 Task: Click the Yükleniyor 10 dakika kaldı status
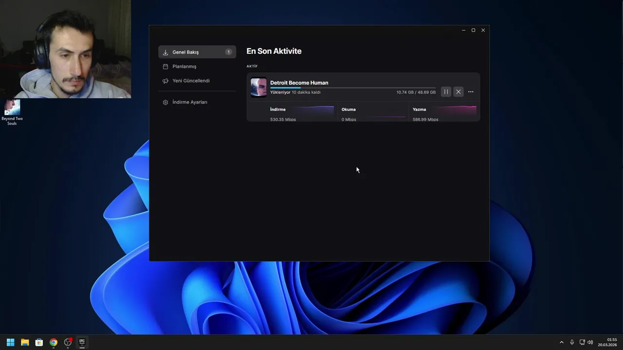click(x=295, y=92)
